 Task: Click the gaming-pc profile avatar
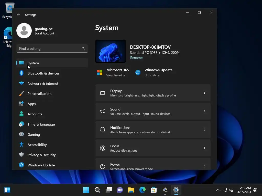click(x=24, y=31)
